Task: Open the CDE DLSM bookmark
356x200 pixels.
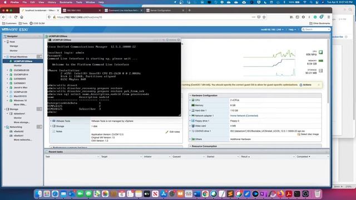Action: click(x=37, y=23)
